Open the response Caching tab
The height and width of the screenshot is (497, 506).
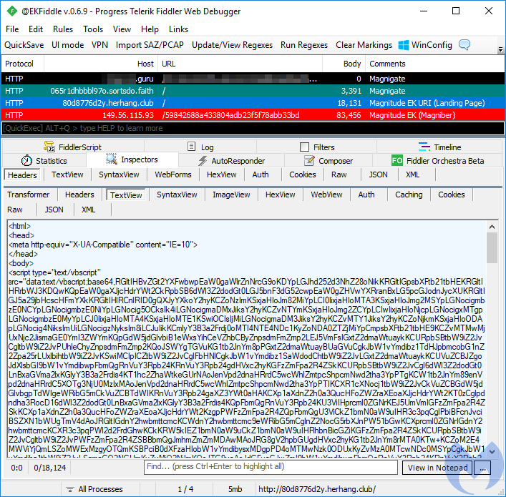[409, 195]
